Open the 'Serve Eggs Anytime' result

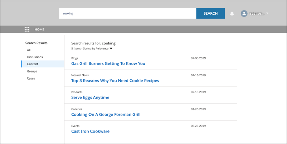(x=90, y=97)
